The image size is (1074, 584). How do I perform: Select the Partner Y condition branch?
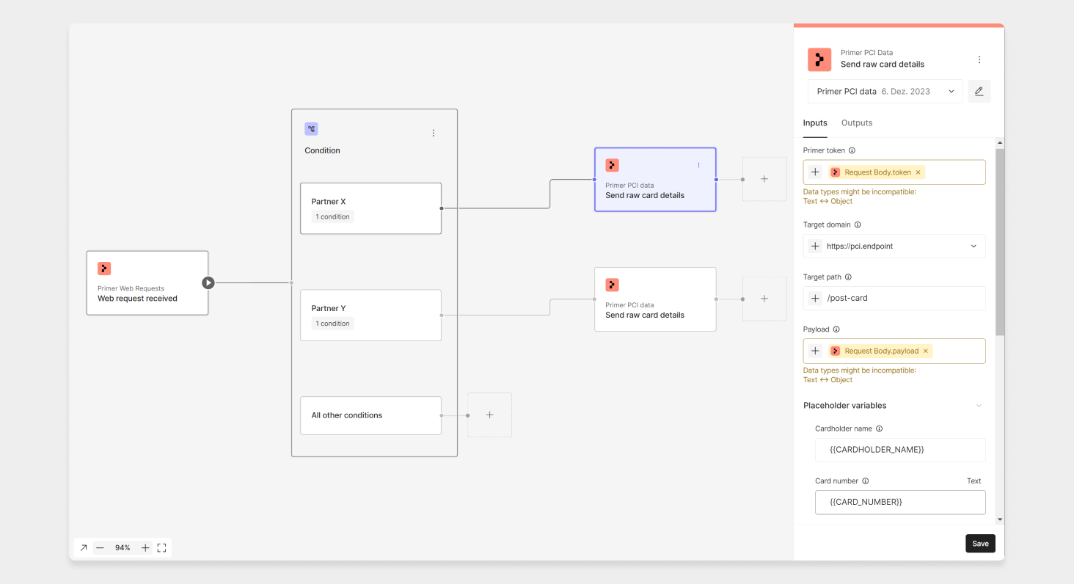(370, 315)
